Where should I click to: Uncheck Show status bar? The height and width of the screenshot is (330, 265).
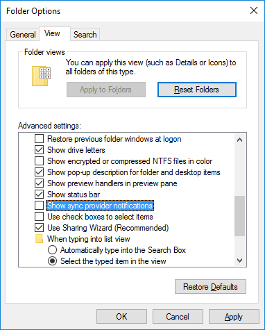coord(39,195)
